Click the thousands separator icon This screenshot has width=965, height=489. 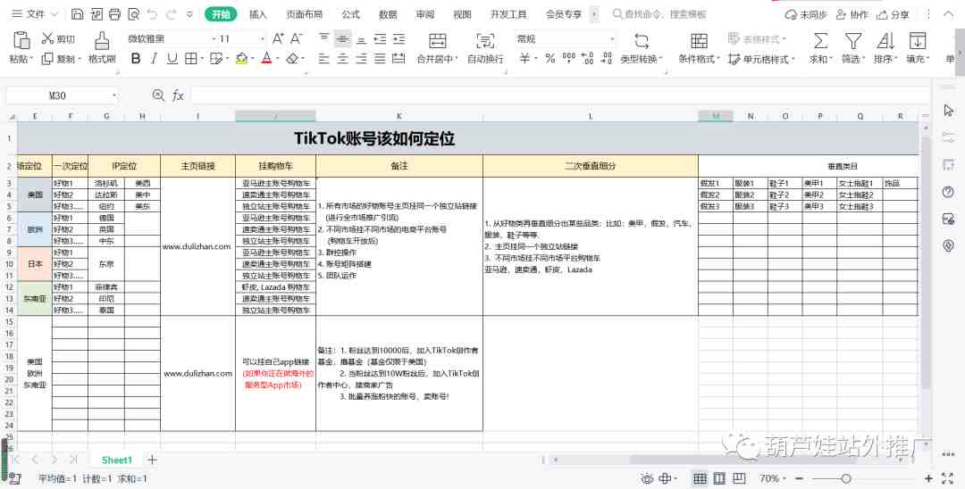569,58
